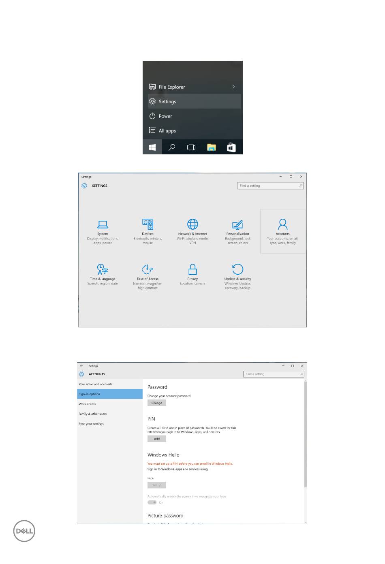This screenshot has width=385, height=564.
Task: Maximize the SETTINGS window
Action: tap(291, 177)
